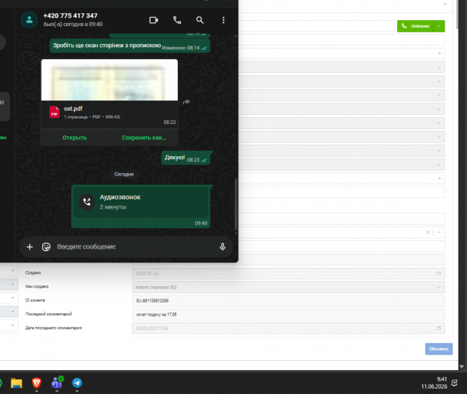
Task: Start a video call in WhatsApp chat
Action: (154, 20)
